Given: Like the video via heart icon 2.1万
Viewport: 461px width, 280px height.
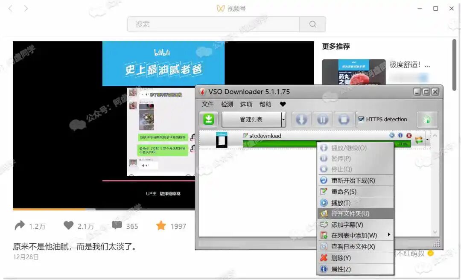Looking at the screenshot, I should click(x=68, y=225).
